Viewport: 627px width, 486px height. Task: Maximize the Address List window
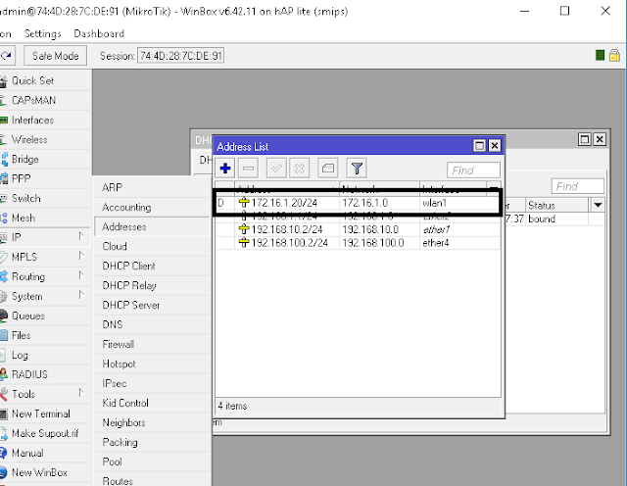point(479,146)
